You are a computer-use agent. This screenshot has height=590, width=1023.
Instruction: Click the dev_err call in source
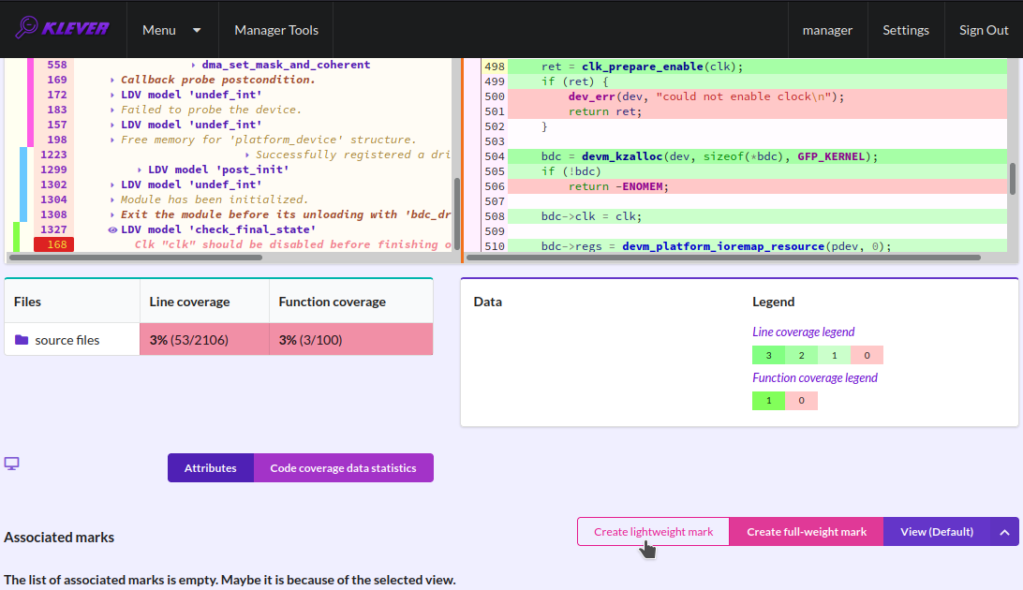point(591,96)
